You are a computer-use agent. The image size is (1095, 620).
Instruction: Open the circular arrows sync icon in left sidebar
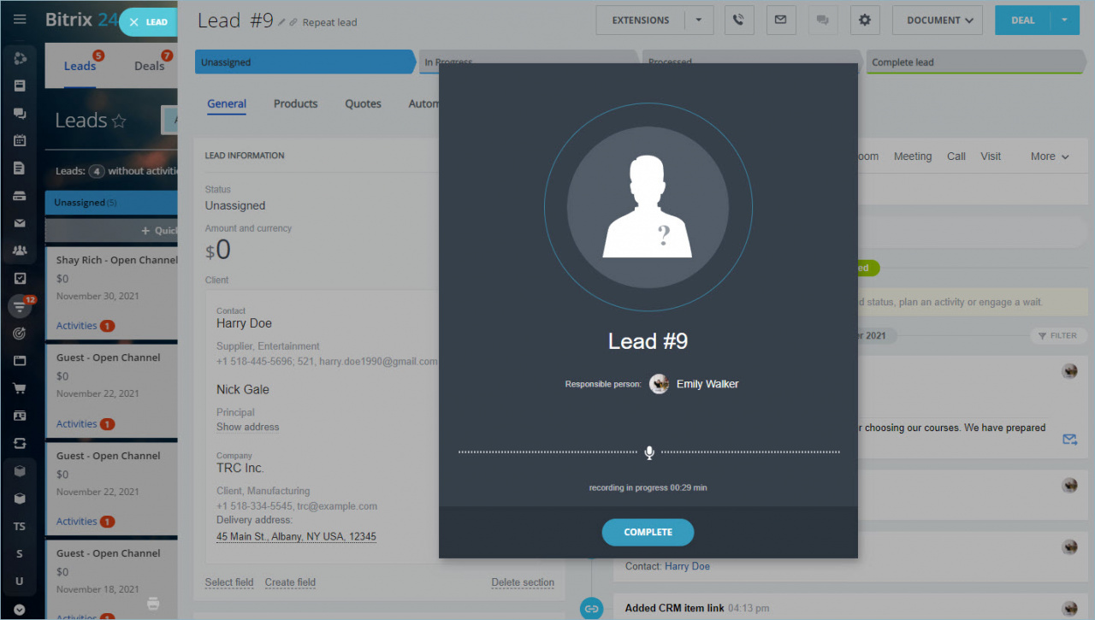click(20, 443)
